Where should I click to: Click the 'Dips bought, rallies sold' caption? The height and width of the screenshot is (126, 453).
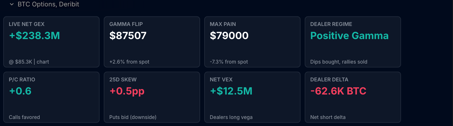pos(339,62)
